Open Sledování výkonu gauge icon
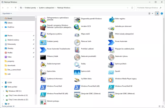Image resolution: width=165 pixels, height=108 pixels. click(x=111, y=57)
